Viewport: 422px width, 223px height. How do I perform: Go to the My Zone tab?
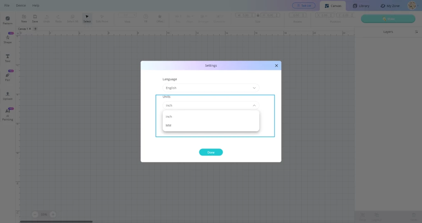point(390,6)
